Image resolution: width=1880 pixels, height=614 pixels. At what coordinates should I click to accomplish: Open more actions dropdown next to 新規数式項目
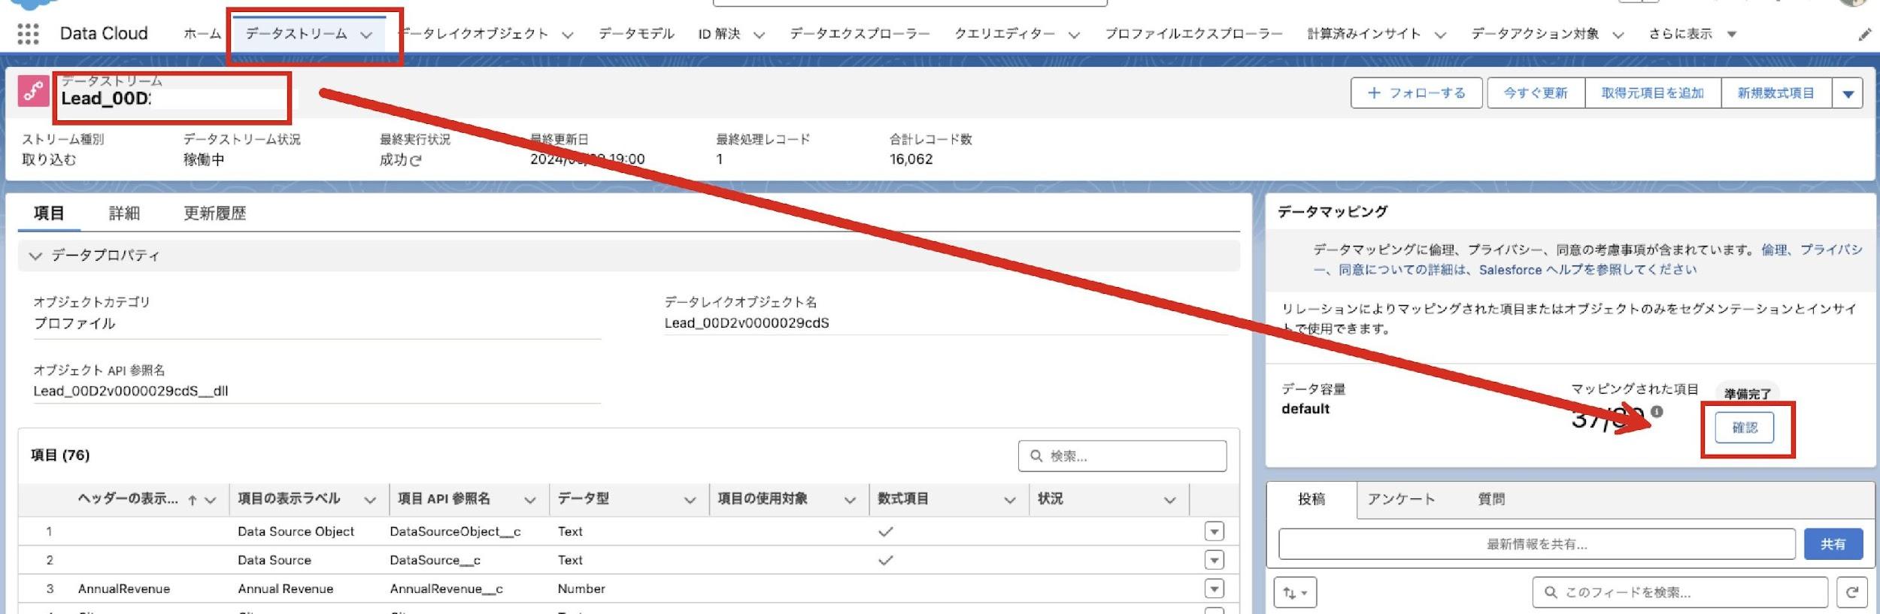(1848, 94)
